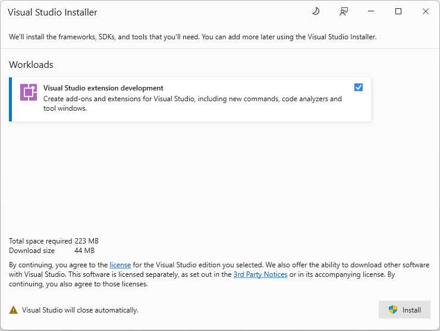
Task: Click the Visual Studio Installer window title
Action: pos(52,13)
